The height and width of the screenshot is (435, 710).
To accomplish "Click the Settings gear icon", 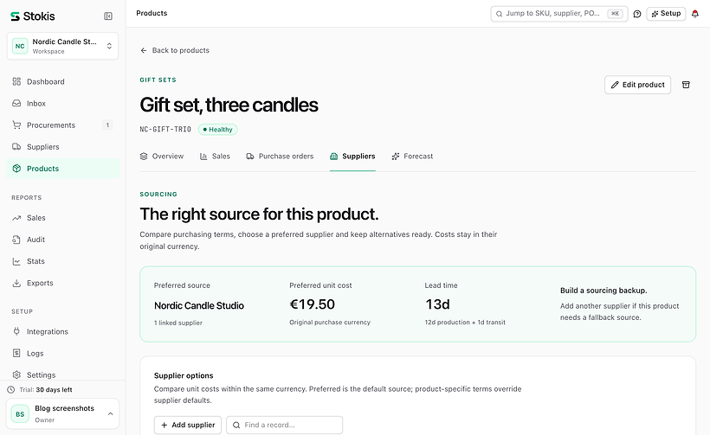I will (x=16, y=374).
